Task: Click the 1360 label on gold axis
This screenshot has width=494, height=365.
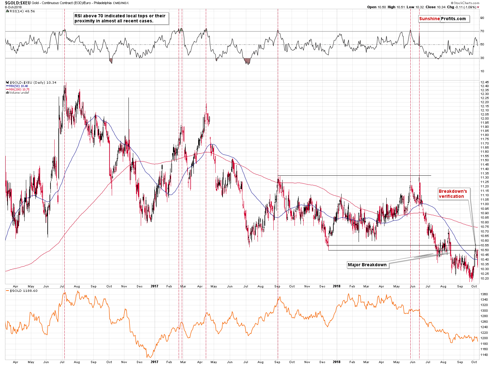Action: click(x=484, y=294)
